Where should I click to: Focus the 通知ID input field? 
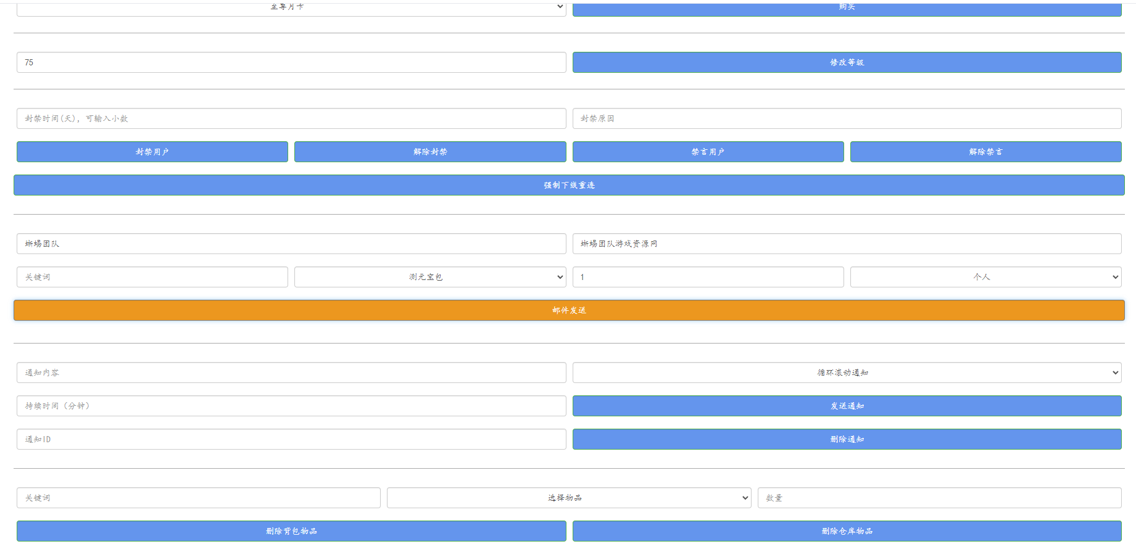point(291,439)
